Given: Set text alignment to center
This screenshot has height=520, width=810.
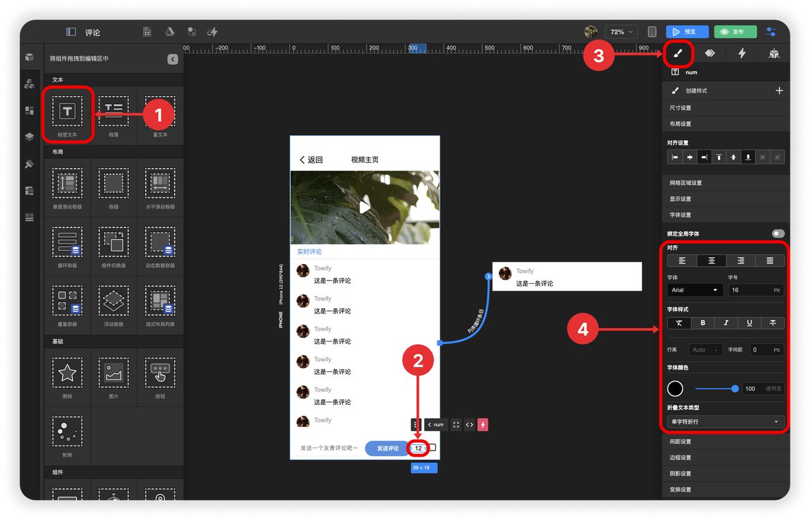Looking at the screenshot, I should coord(711,260).
